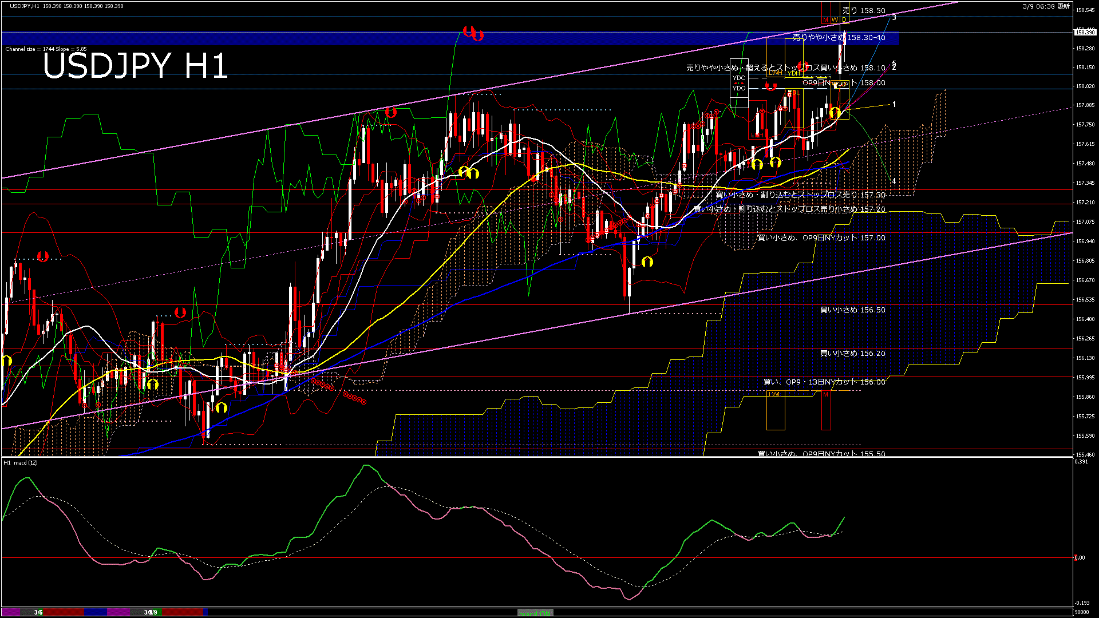Click the H1 macd (12) indicator label

tap(21, 462)
